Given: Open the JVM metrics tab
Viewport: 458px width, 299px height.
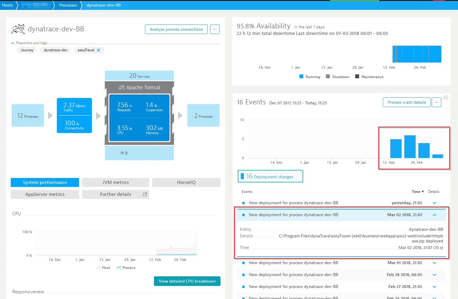Looking at the screenshot, I should (115, 182).
